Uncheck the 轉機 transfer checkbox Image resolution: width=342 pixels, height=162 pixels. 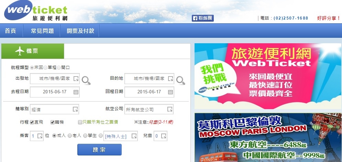pyautogui.click(x=52, y=122)
